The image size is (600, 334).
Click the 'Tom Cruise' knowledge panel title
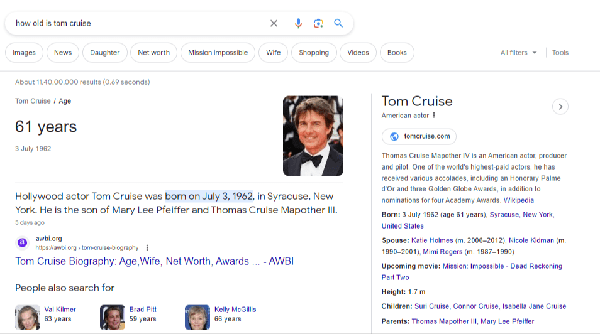(x=417, y=101)
